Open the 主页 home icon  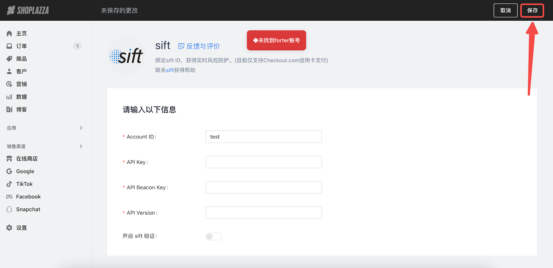point(9,33)
